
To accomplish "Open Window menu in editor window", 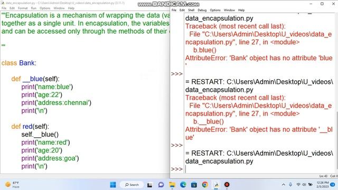I will 59,8.
